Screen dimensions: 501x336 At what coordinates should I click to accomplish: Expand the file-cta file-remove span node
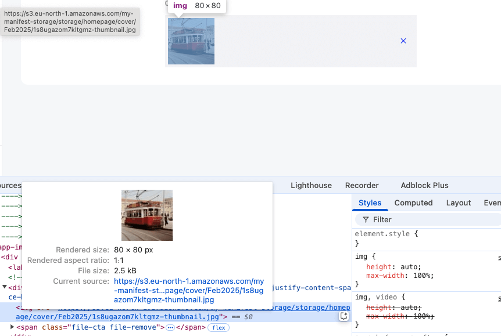[x=12, y=327]
